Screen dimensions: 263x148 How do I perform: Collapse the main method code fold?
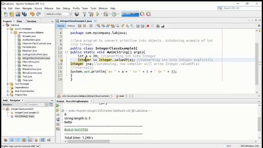point(67,52)
